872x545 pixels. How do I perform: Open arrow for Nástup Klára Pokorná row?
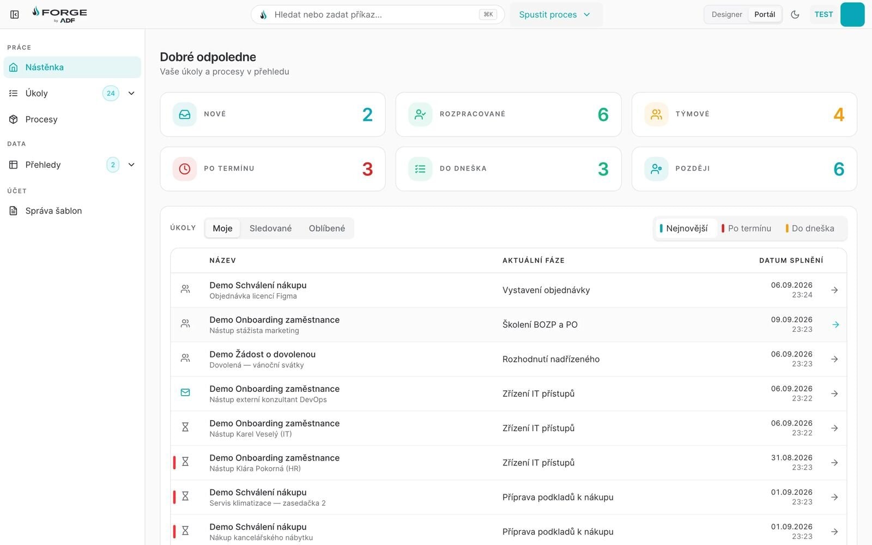point(834,463)
